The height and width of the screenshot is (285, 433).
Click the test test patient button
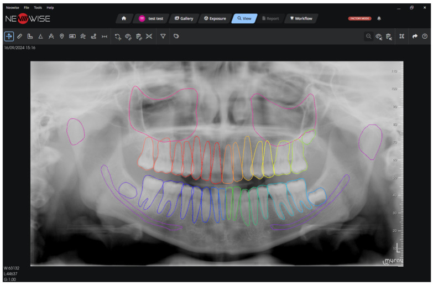[x=151, y=18]
